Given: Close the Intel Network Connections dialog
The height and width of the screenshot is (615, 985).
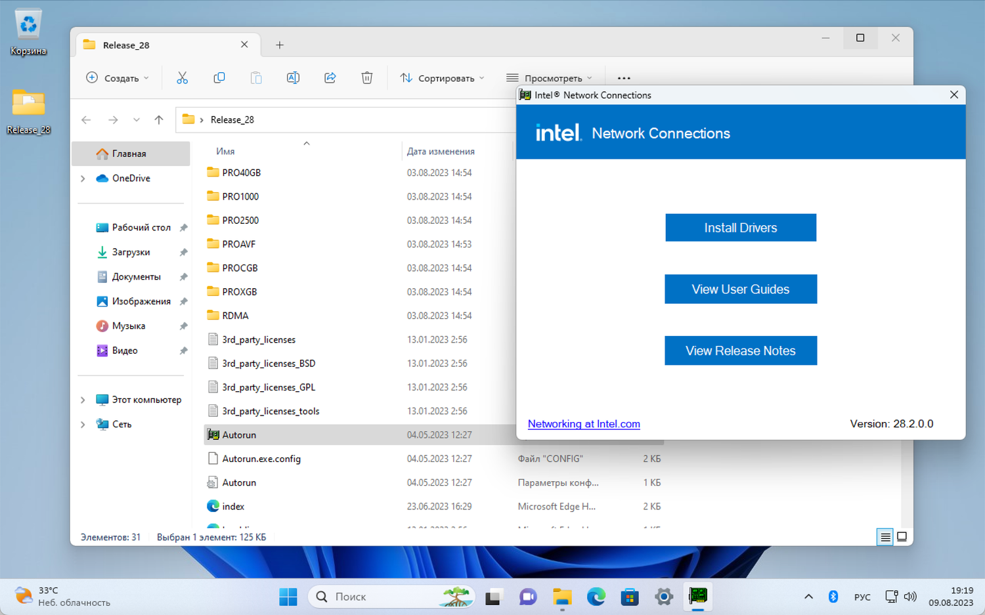Looking at the screenshot, I should coord(954,95).
